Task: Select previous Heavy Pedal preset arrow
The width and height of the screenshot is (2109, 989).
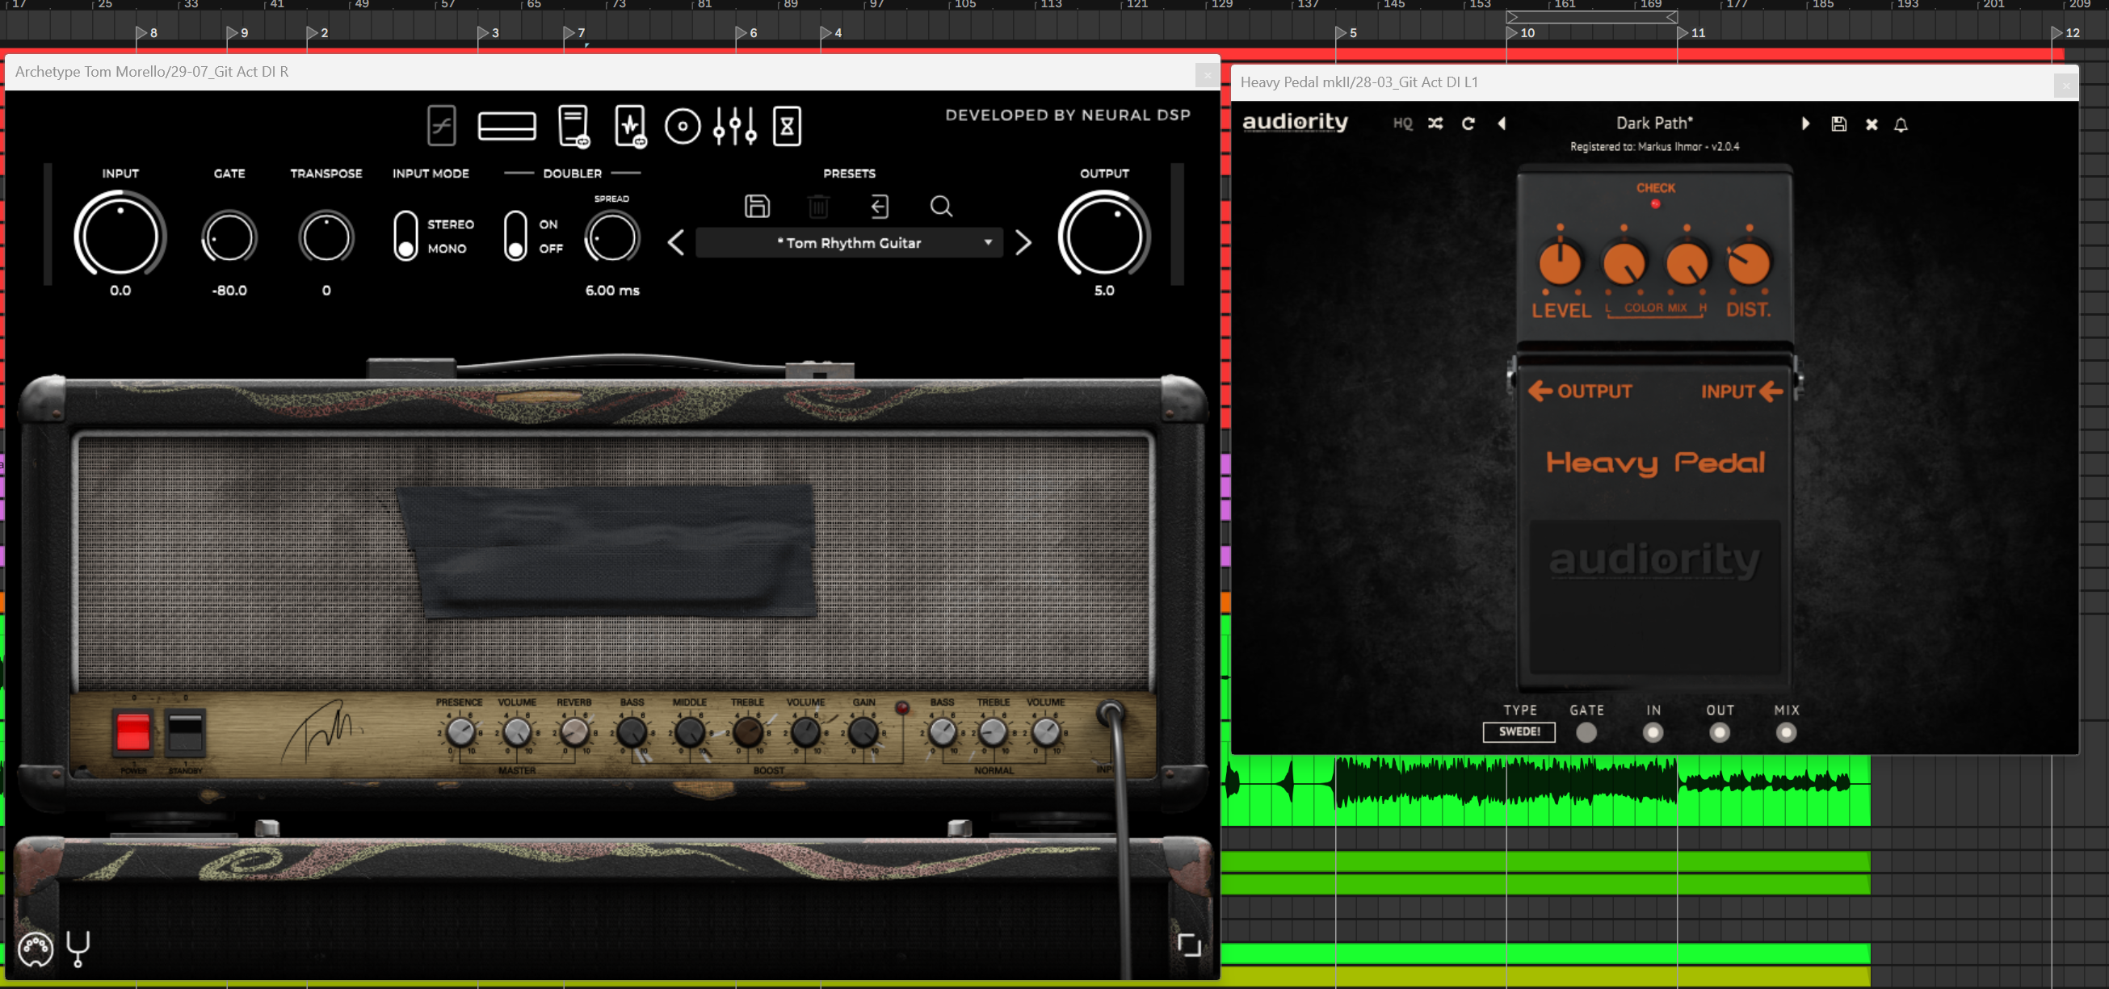Action: (1502, 124)
